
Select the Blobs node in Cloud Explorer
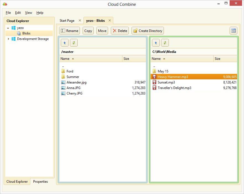[26, 33]
